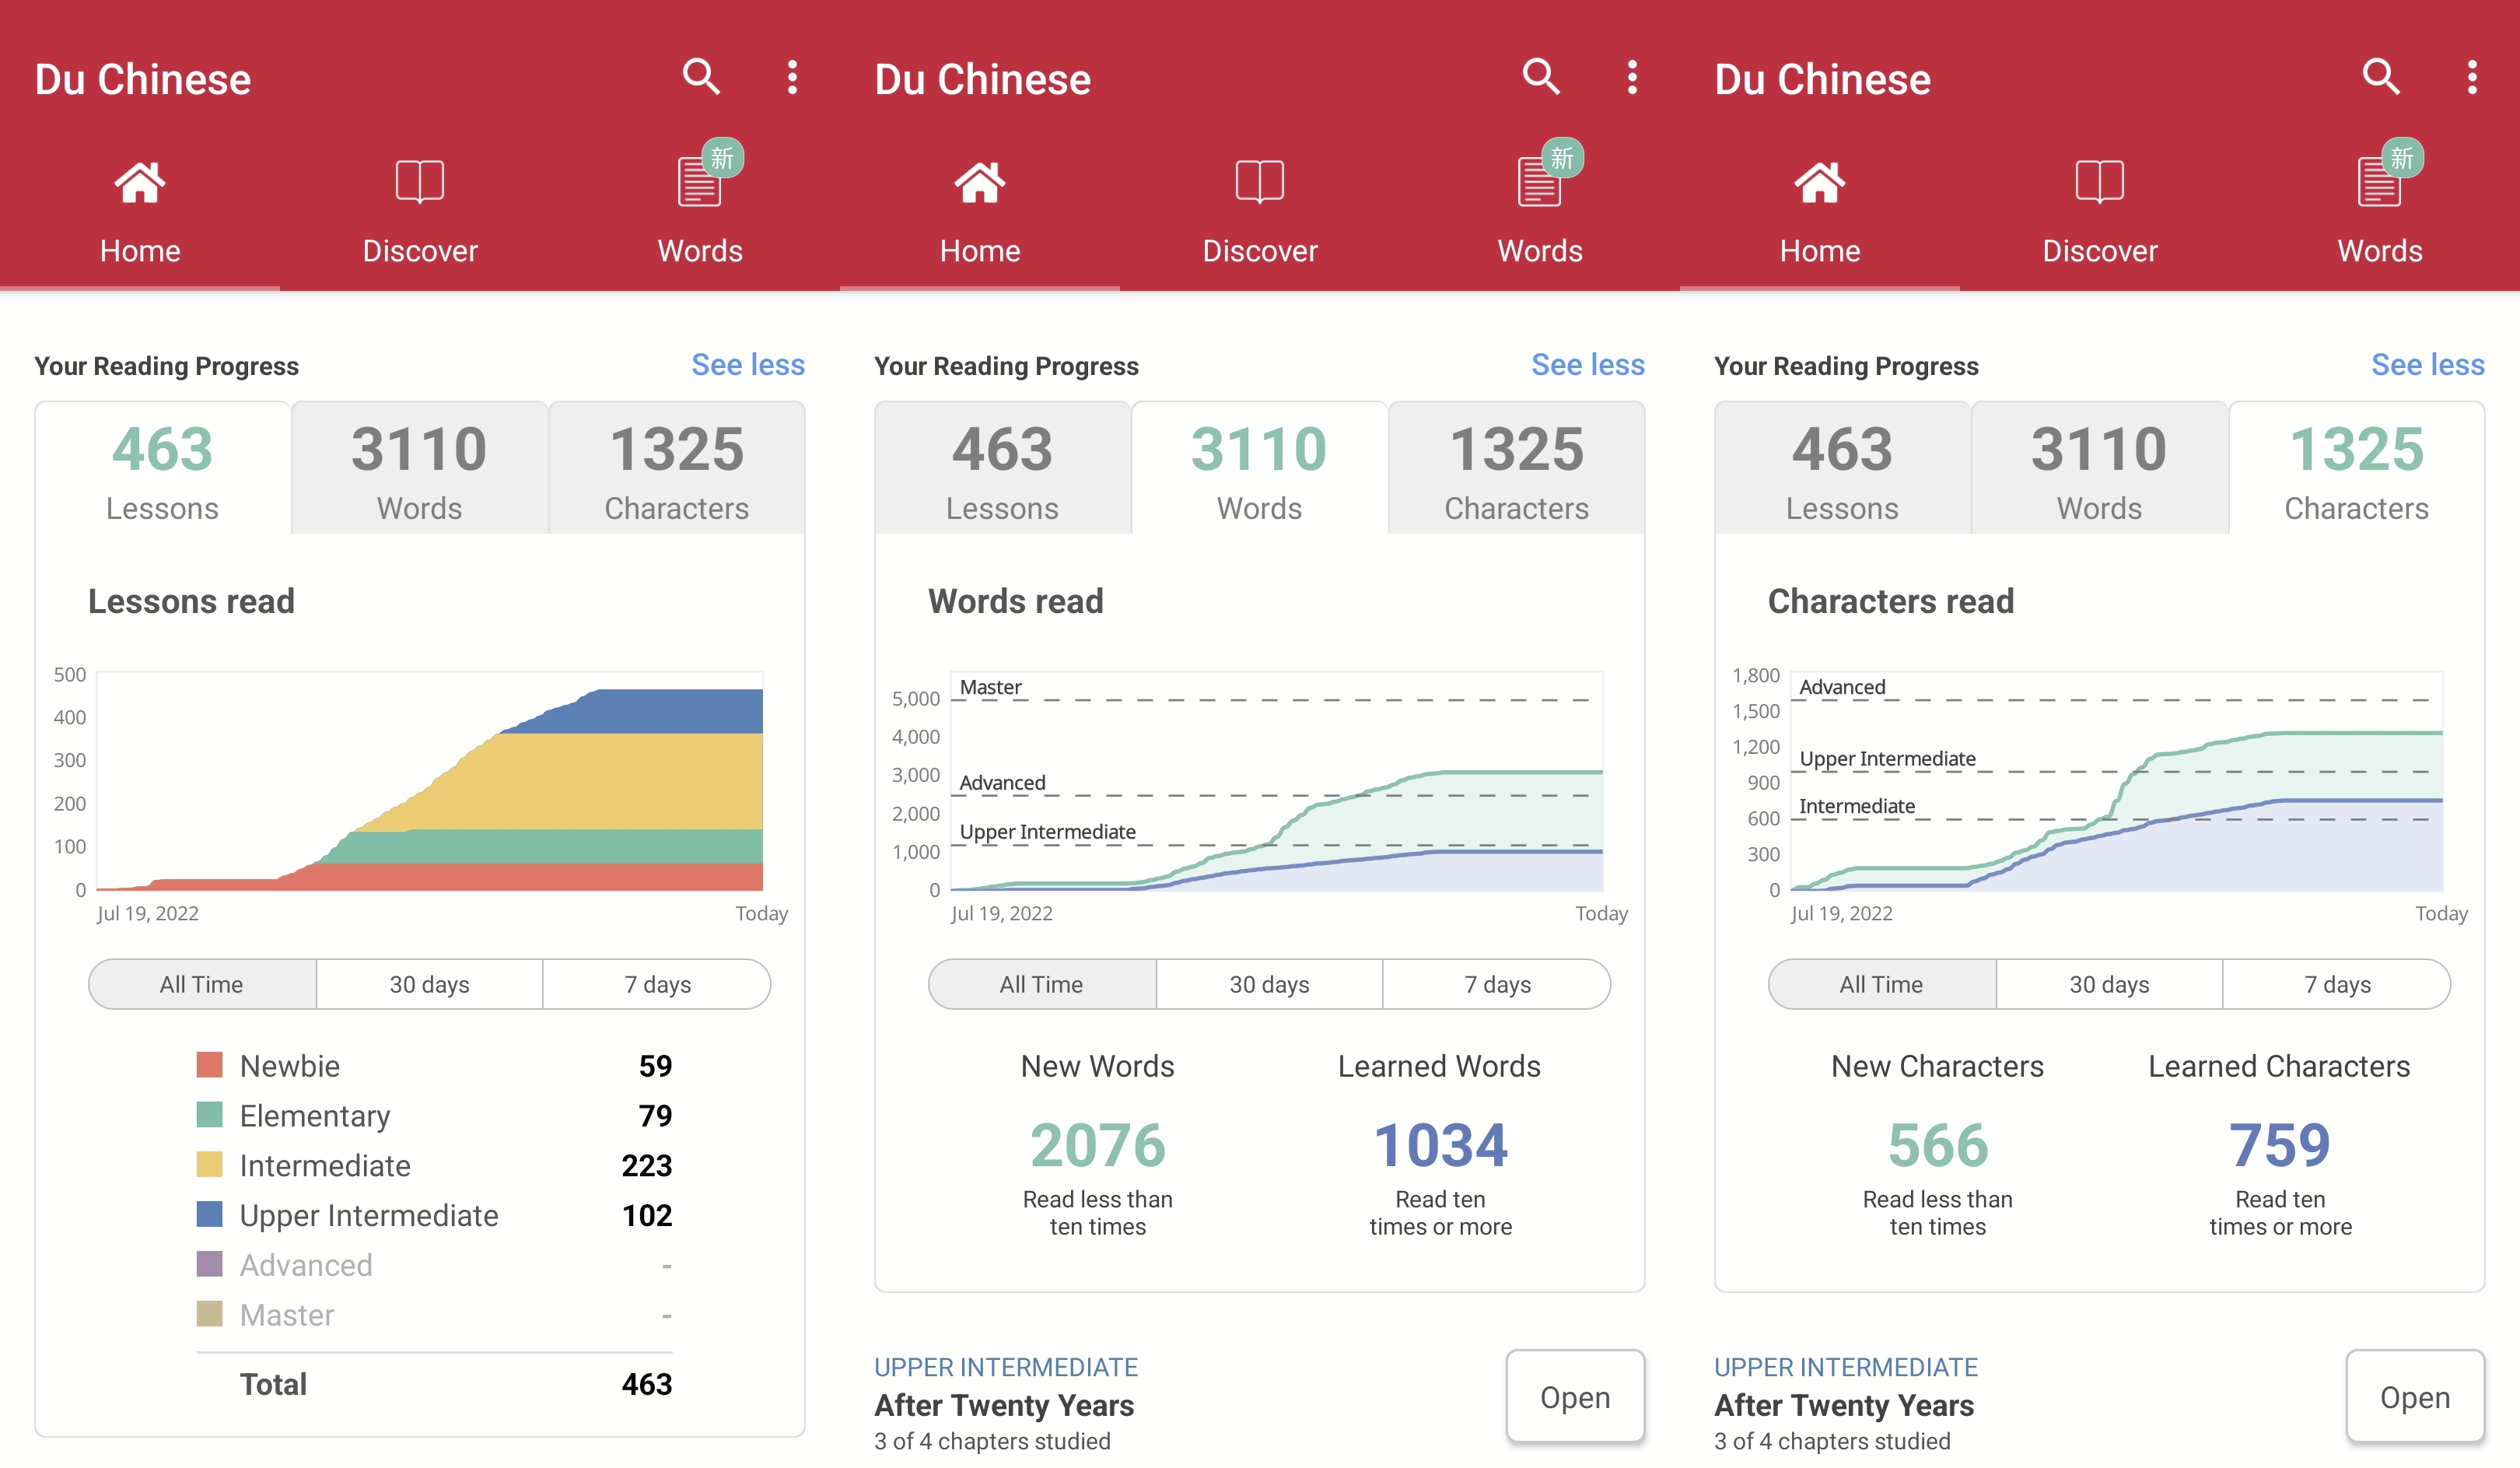Viewport: 2520px width, 1468px height.
Task: Open After Twenty Years in the middle panel
Action: [x=1574, y=1397]
